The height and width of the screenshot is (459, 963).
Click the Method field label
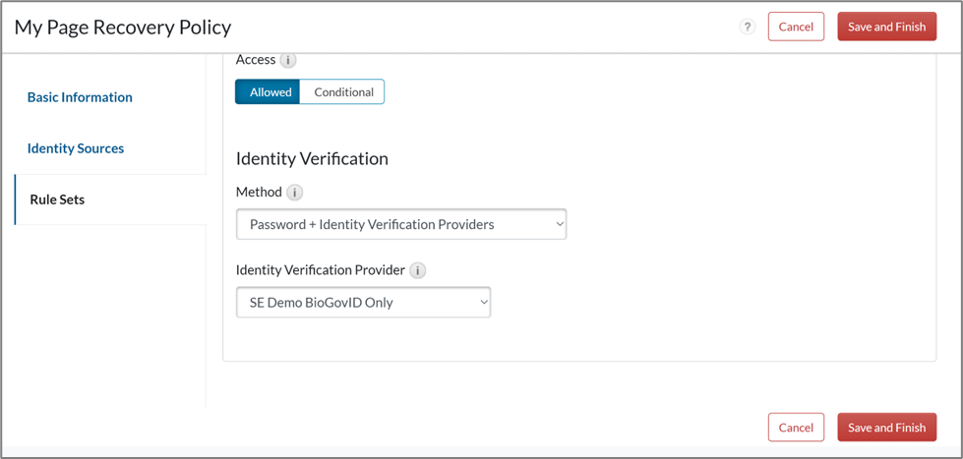coord(259,193)
